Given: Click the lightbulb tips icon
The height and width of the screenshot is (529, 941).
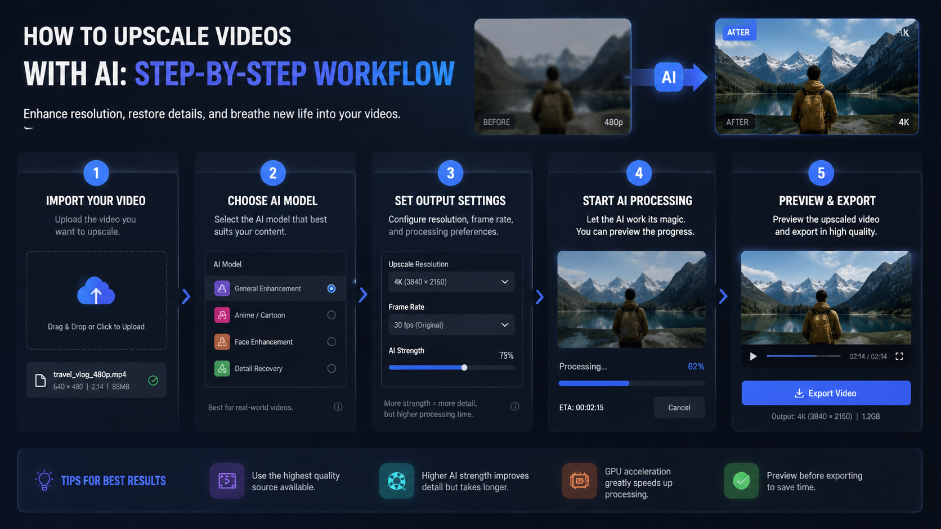Looking at the screenshot, I should (x=44, y=480).
